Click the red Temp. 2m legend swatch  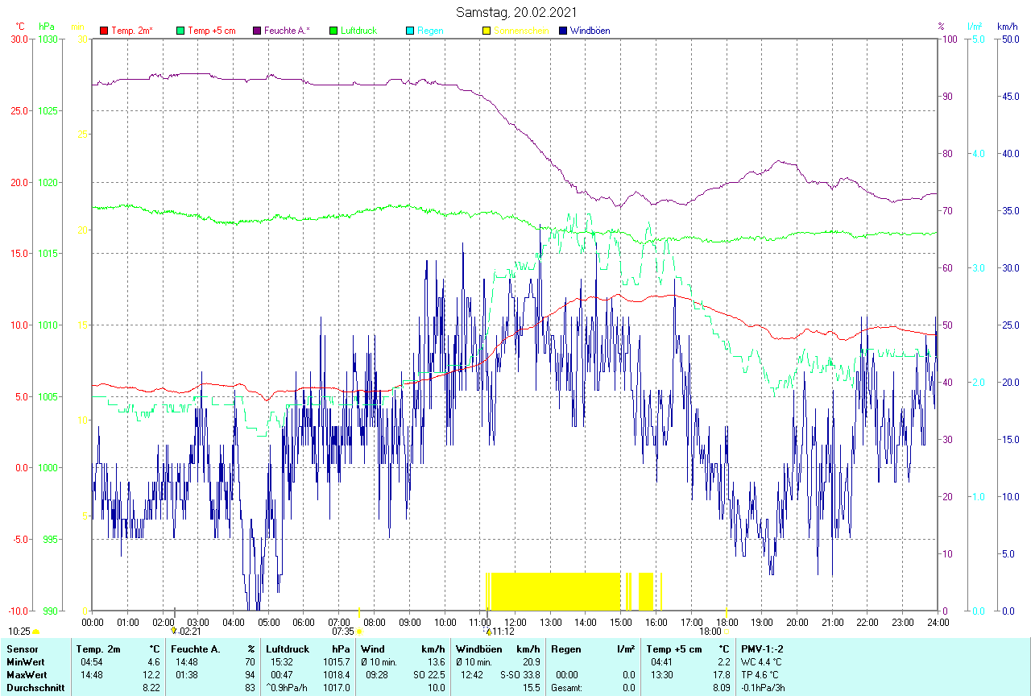click(104, 31)
